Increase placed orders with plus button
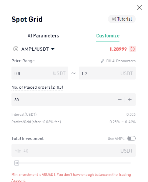Image resolution: width=148 pixels, height=182 pixels. point(130,100)
